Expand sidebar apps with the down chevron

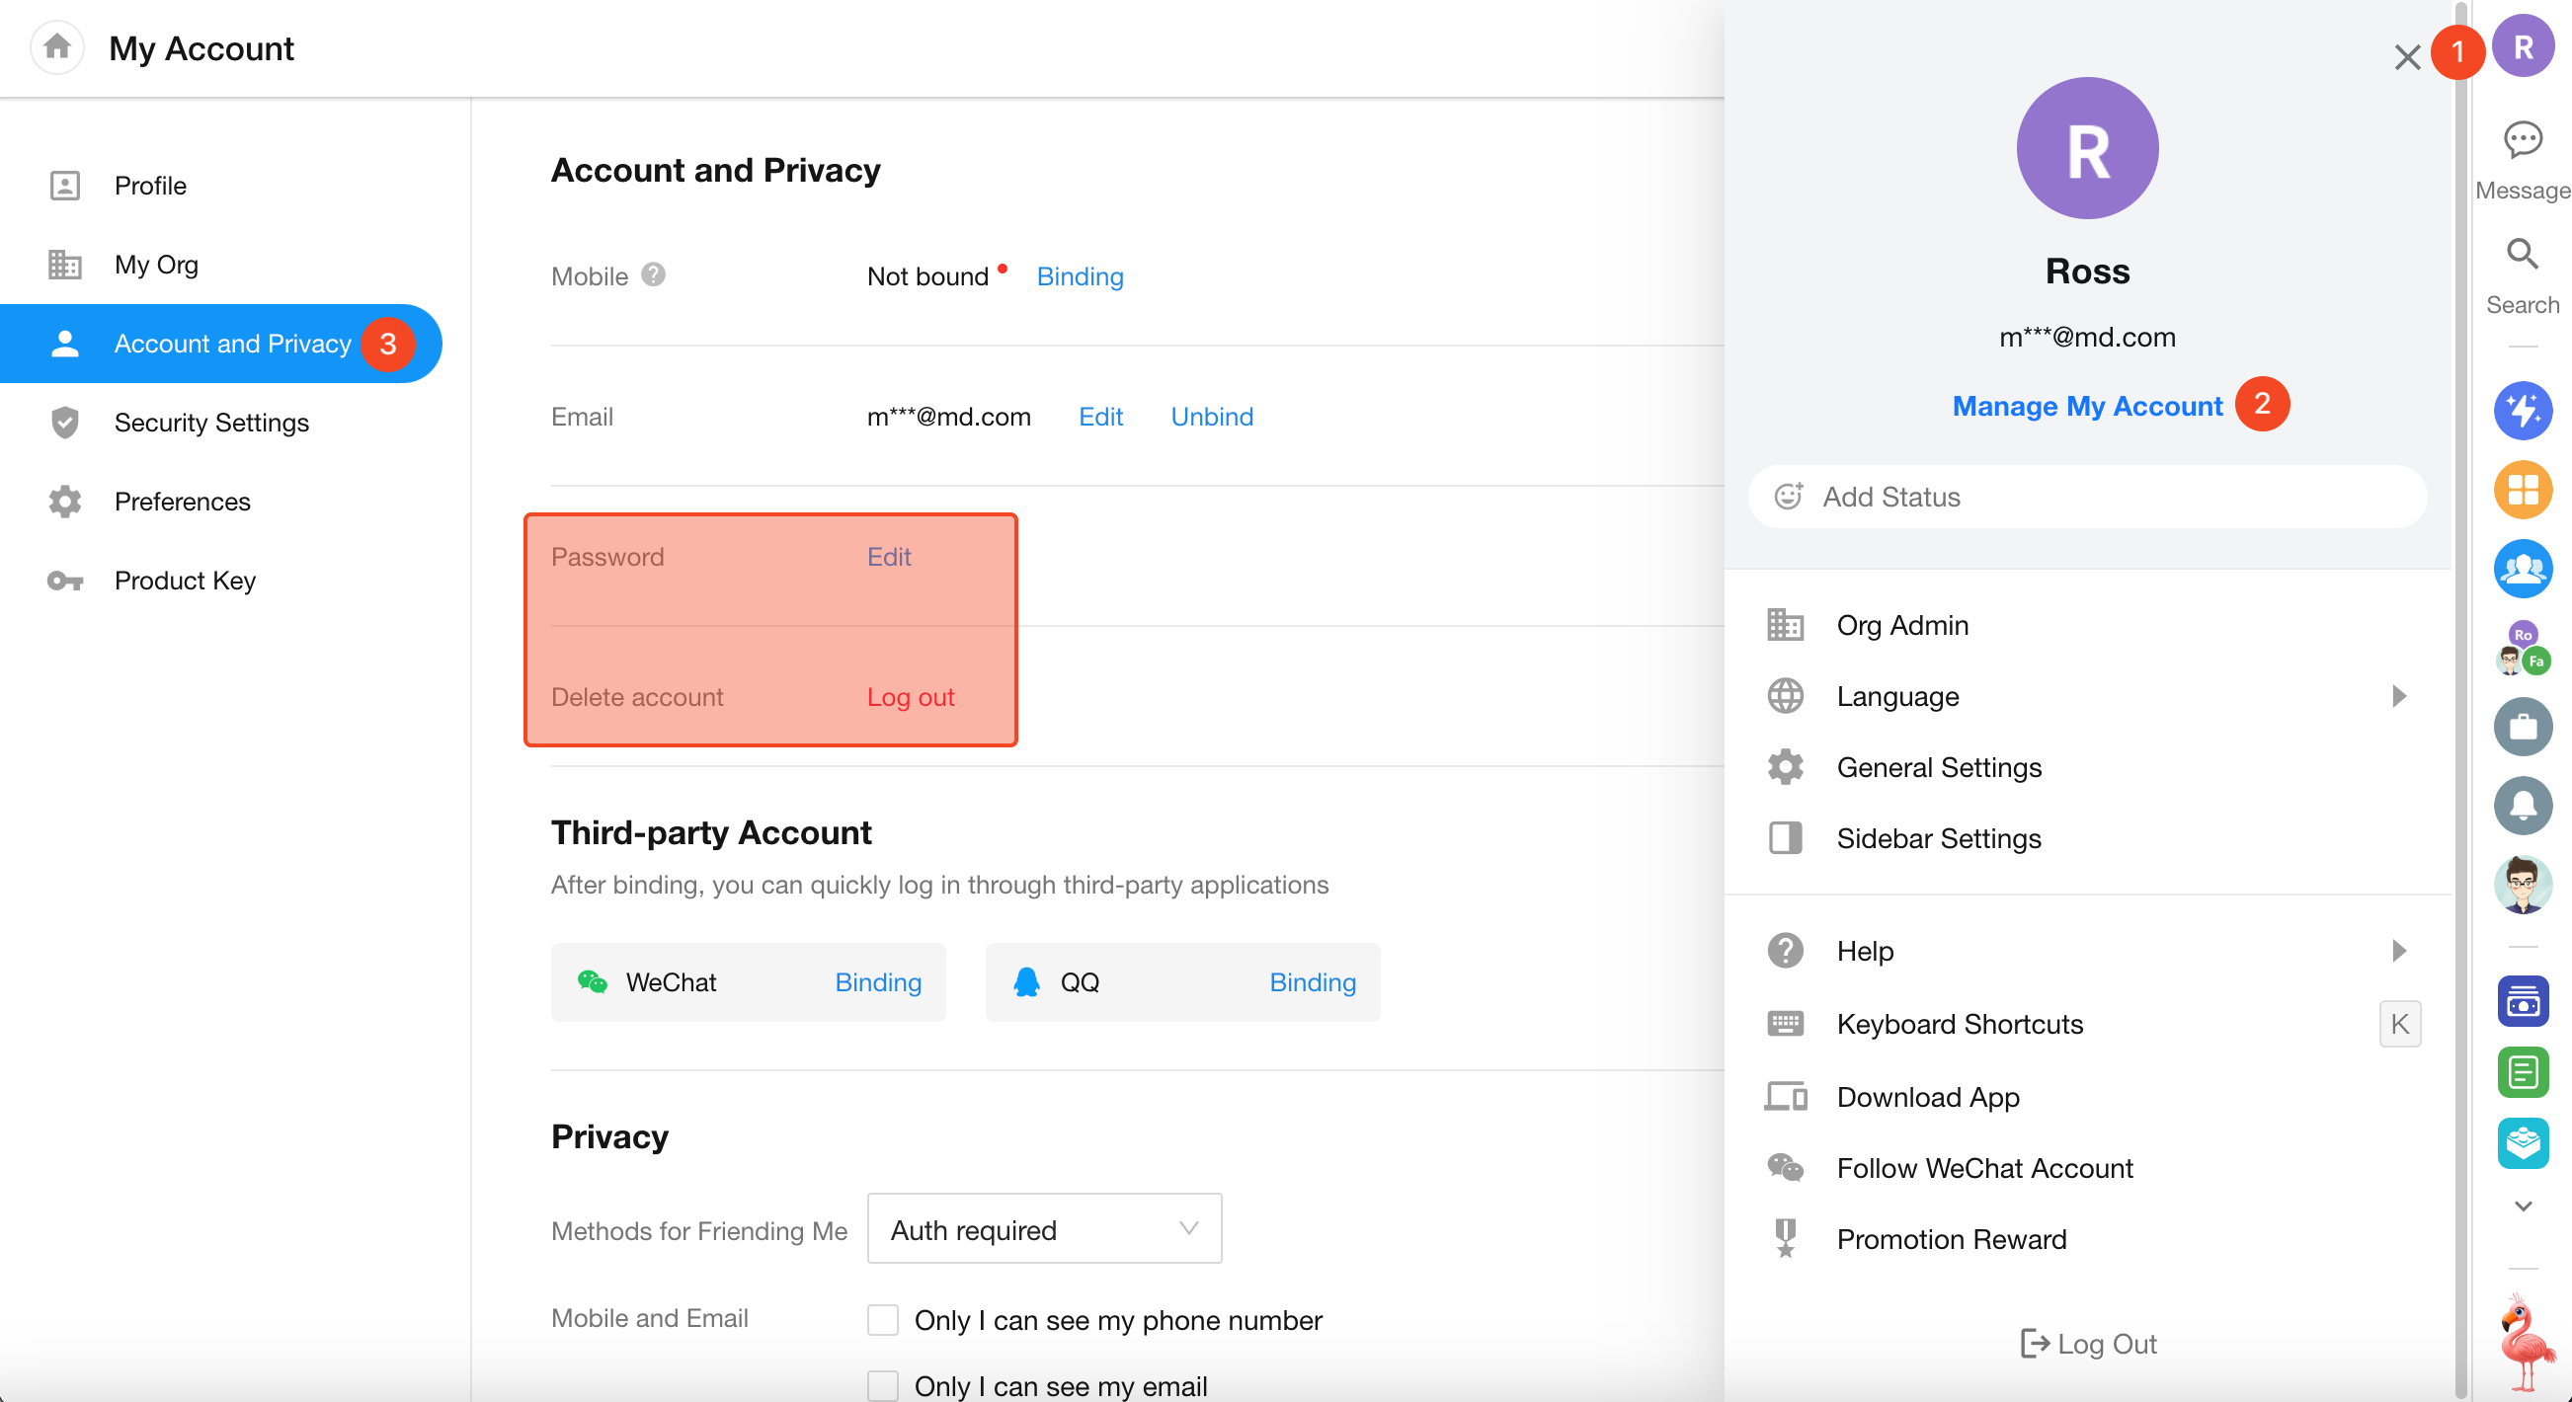click(2522, 1206)
